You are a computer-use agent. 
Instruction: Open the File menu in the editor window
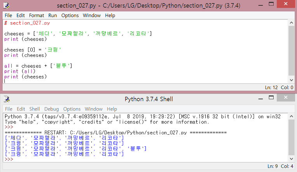click(8, 15)
